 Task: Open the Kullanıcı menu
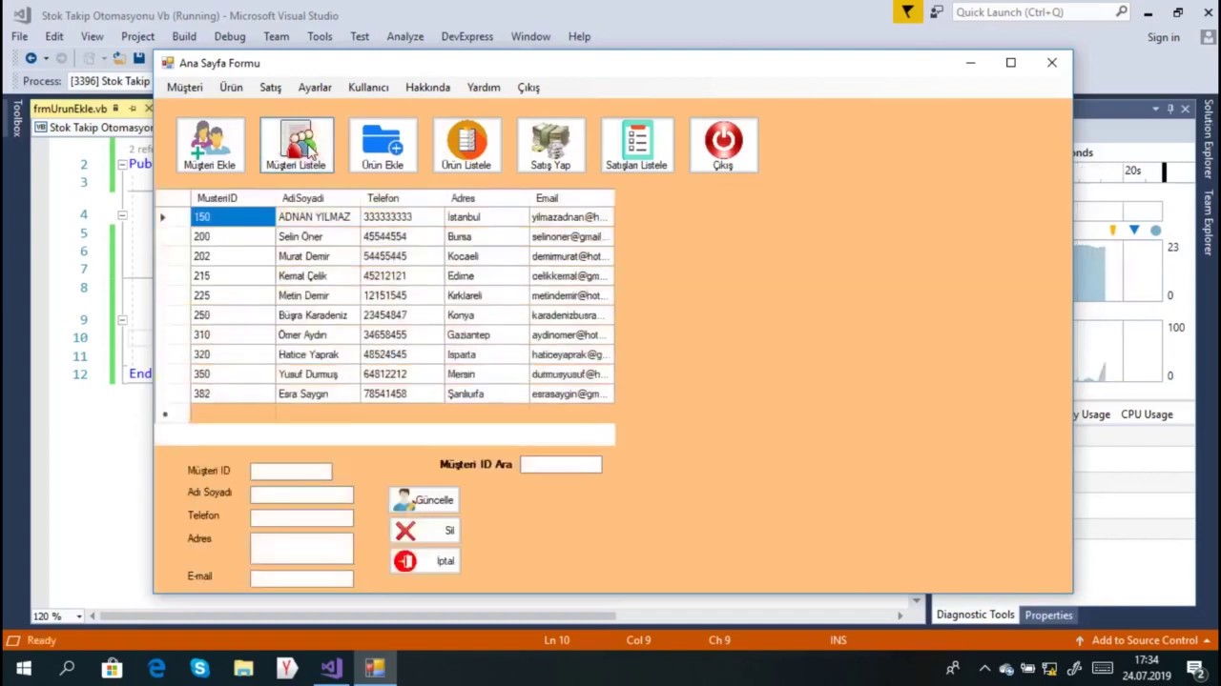(x=368, y=87)
